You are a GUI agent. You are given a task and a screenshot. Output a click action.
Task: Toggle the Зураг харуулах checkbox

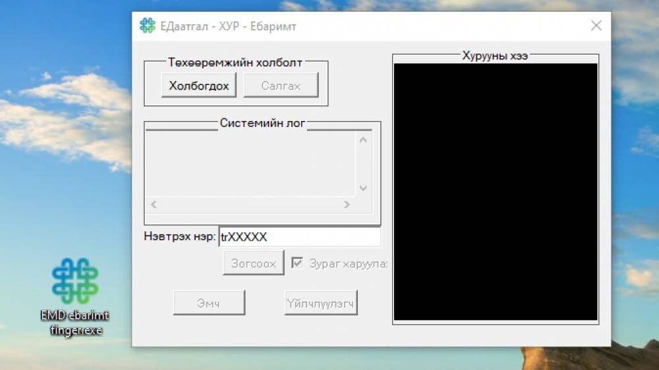(x=297, y=263)
